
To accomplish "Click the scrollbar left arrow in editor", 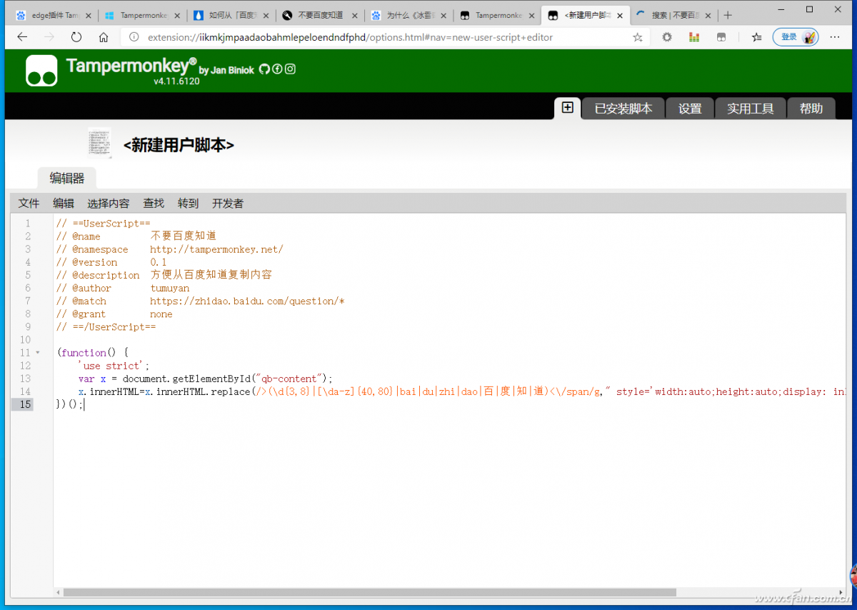I will (58, 592).
